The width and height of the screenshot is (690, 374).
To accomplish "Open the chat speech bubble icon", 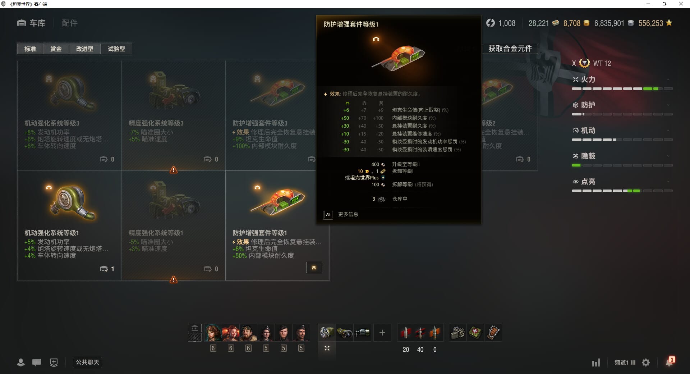I will [x=37, y=362].
